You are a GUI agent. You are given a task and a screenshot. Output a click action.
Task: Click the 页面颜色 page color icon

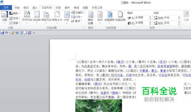pos(110,14)
